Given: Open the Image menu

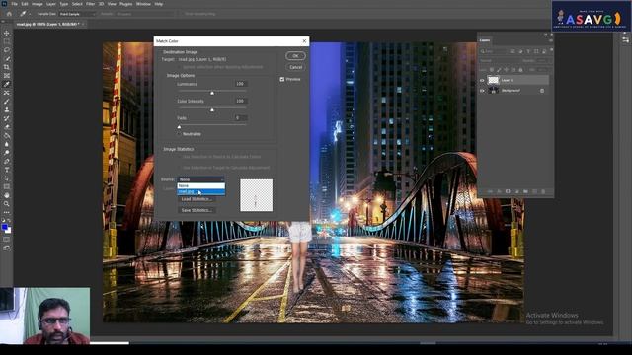Looking at the screenshot, I should (x=38, y=4).
